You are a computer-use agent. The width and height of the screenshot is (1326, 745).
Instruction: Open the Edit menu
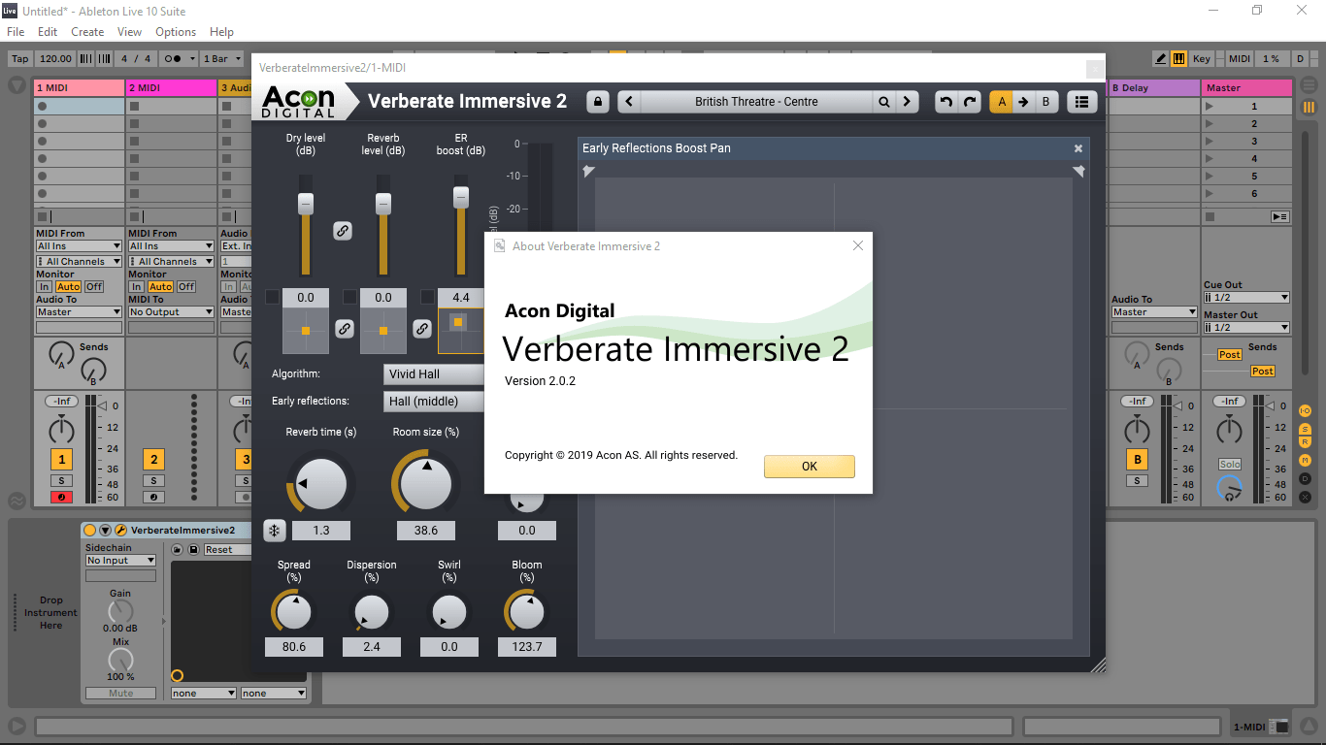click(x=48, y=32)
